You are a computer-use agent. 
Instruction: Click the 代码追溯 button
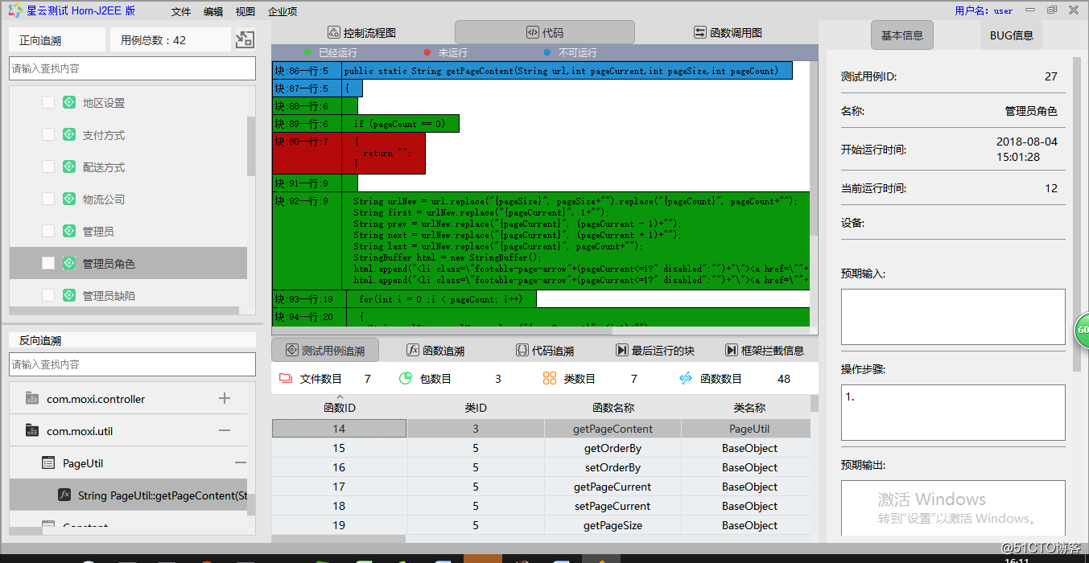coord(545,351)
